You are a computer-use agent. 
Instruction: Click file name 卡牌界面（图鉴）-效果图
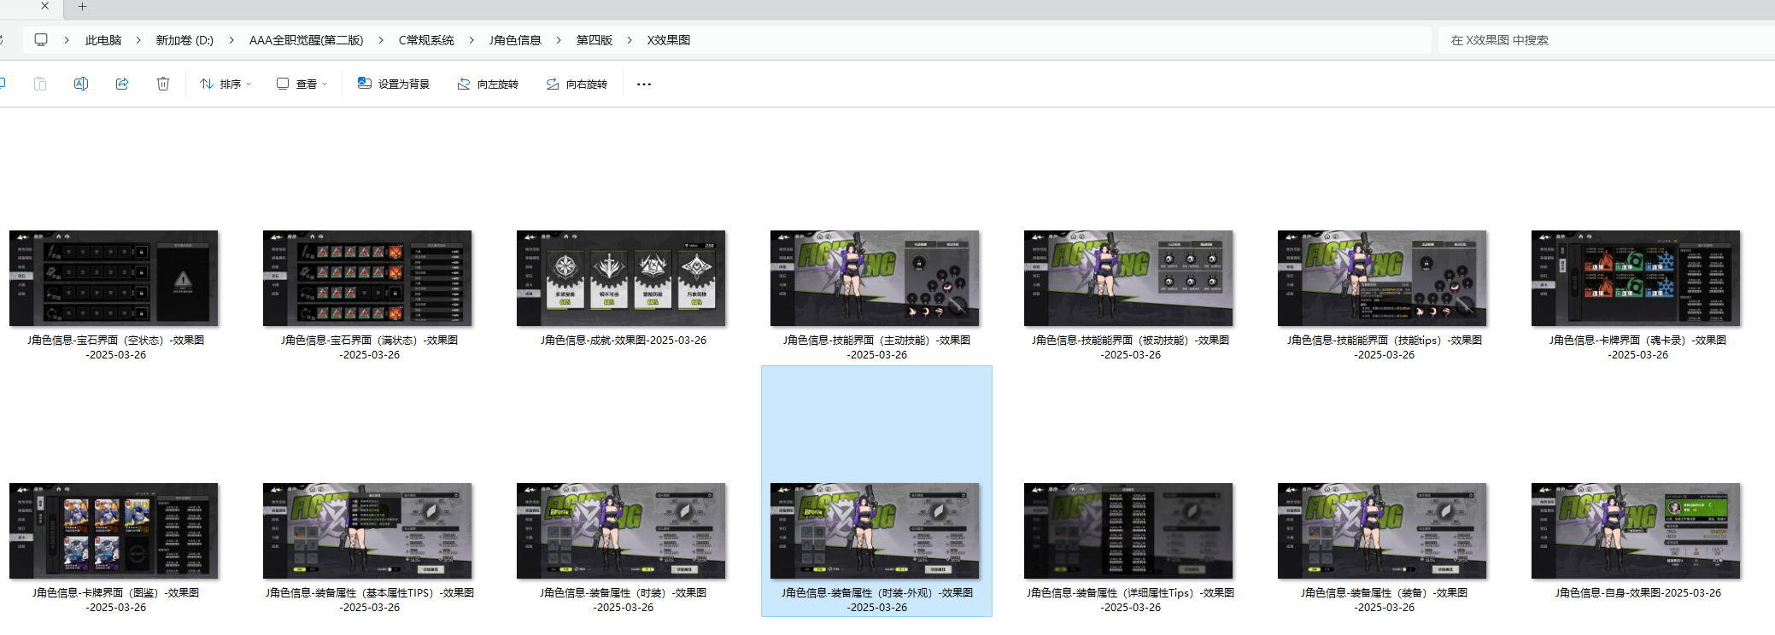pos(116,600)
